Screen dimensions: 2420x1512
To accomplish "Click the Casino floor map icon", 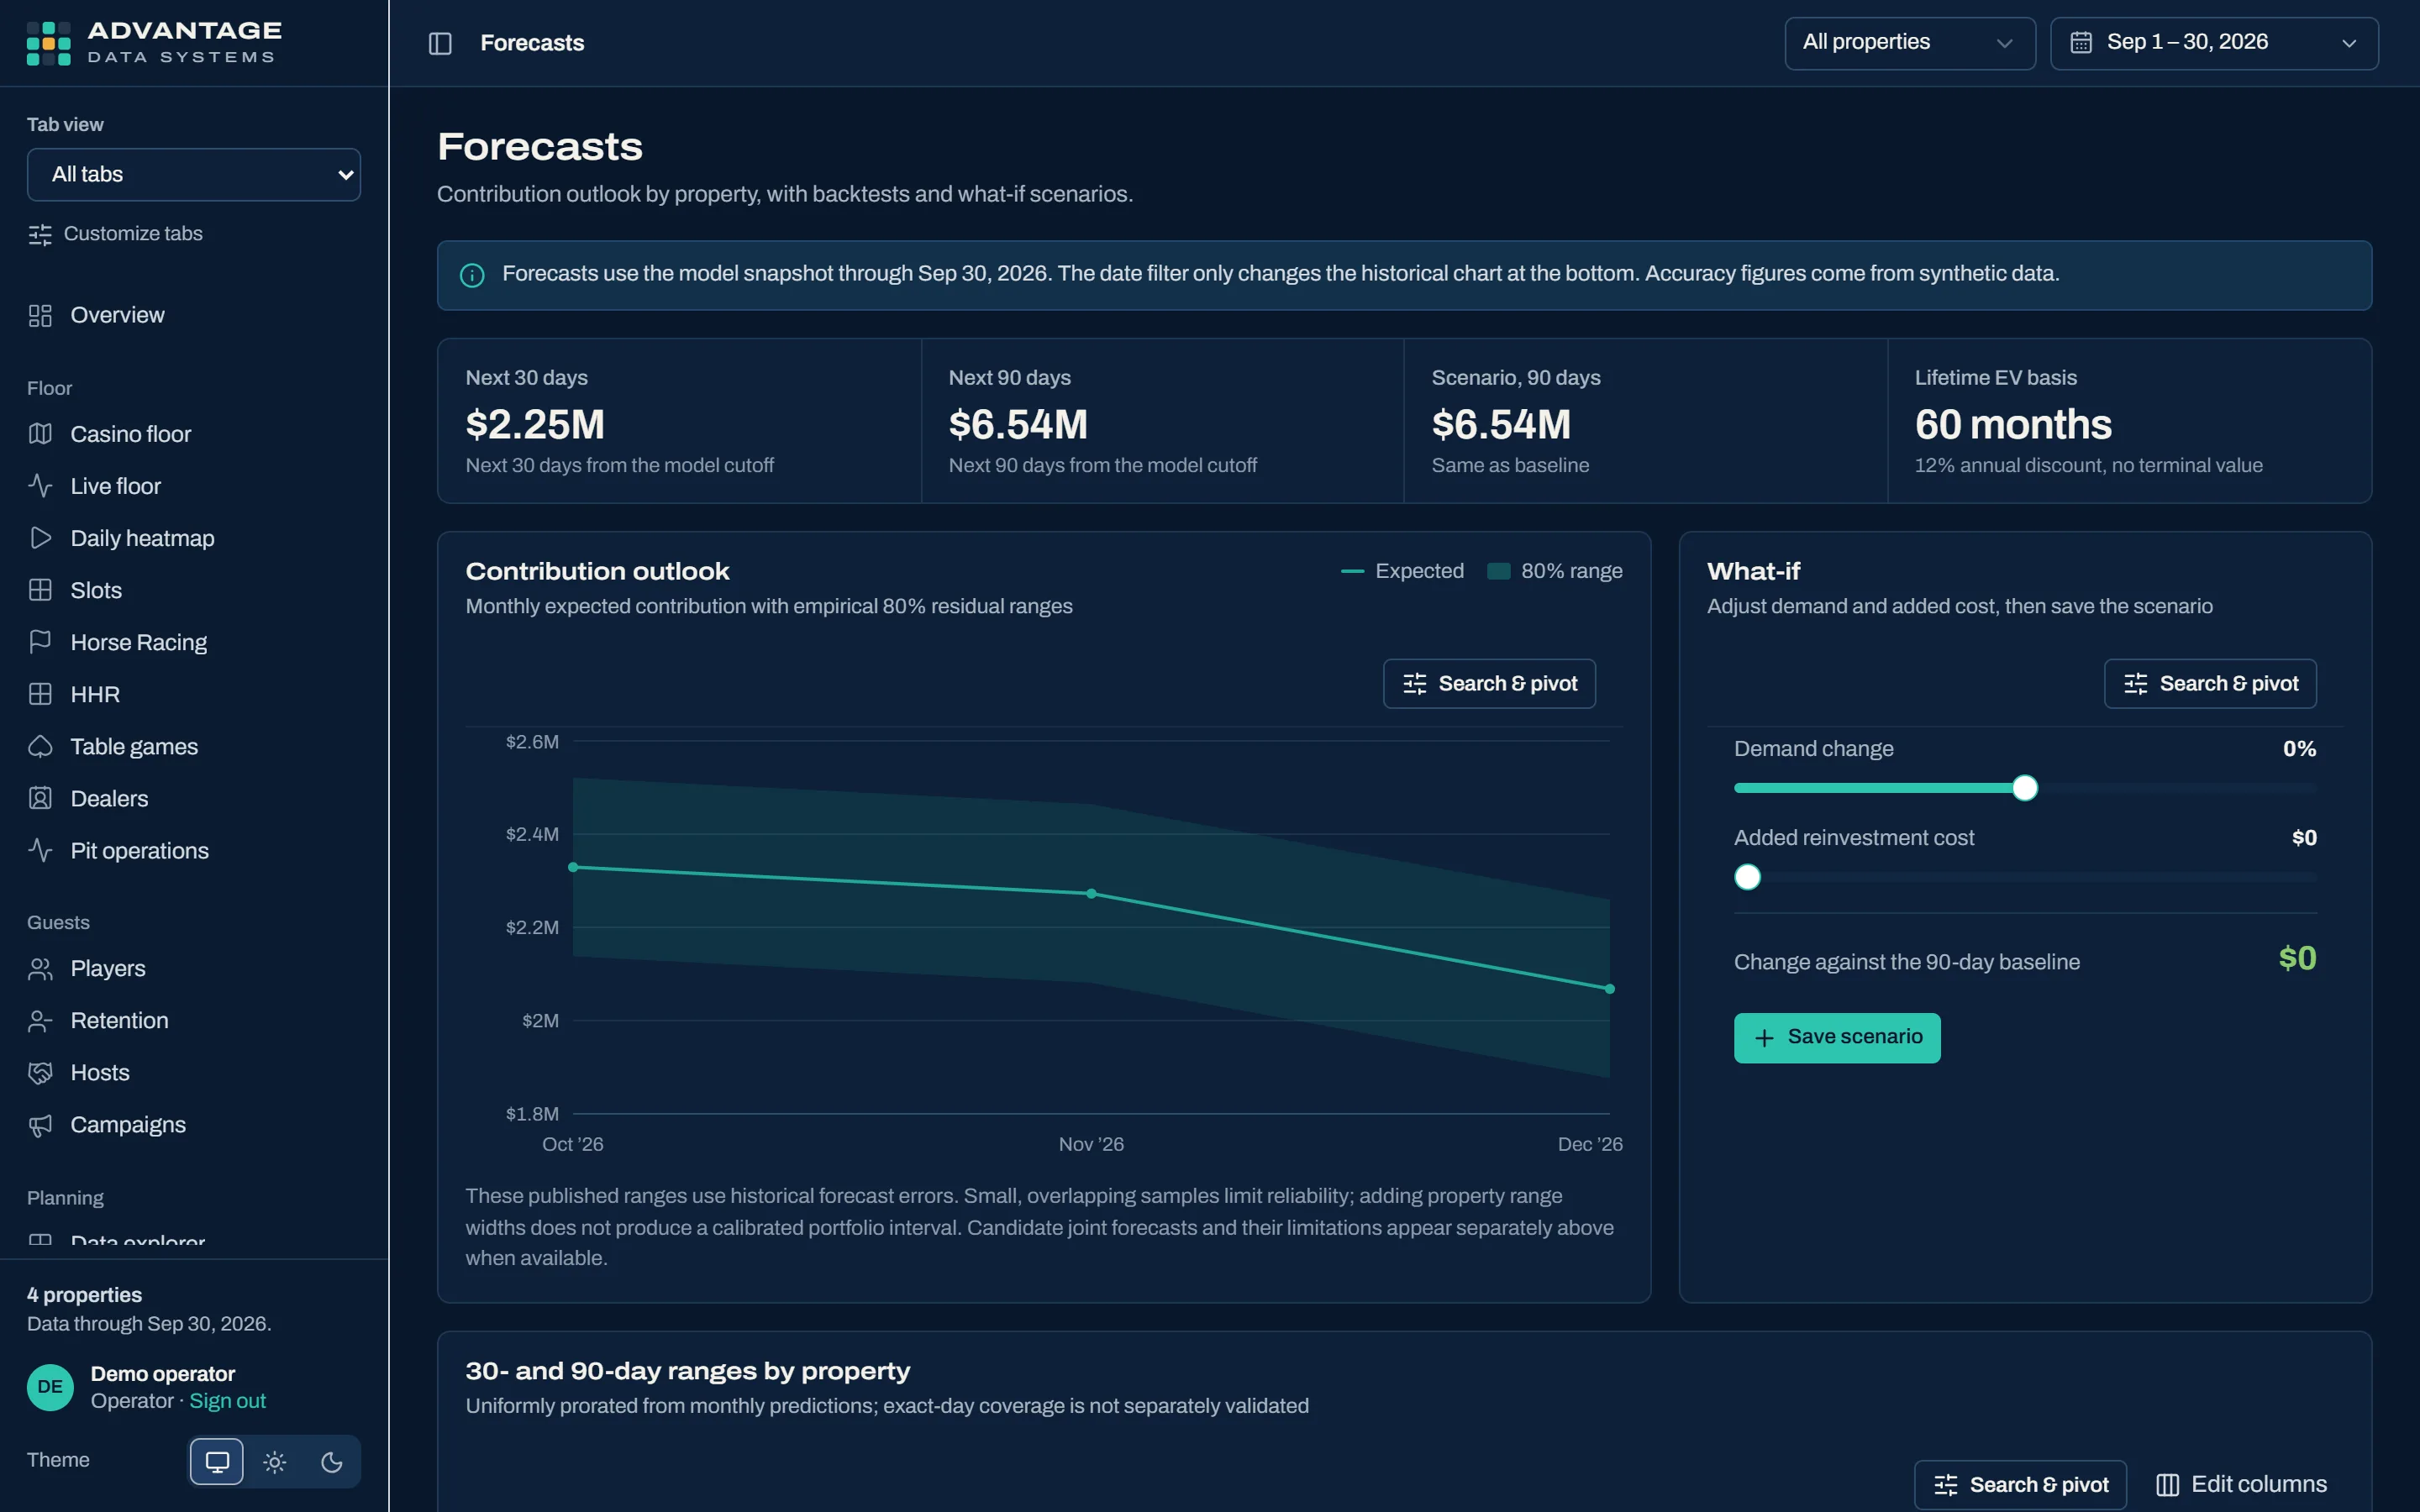I will [40, 434].
